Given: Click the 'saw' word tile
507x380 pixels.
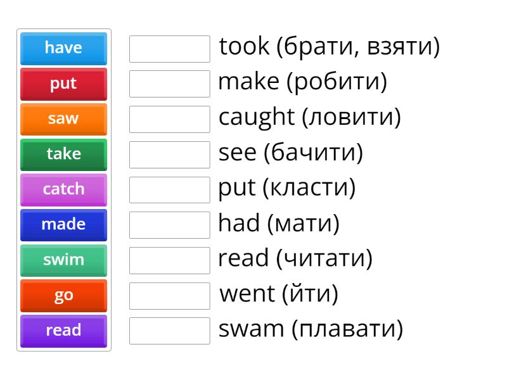Looking at the screenshot, I should click(x=63, y=119).
